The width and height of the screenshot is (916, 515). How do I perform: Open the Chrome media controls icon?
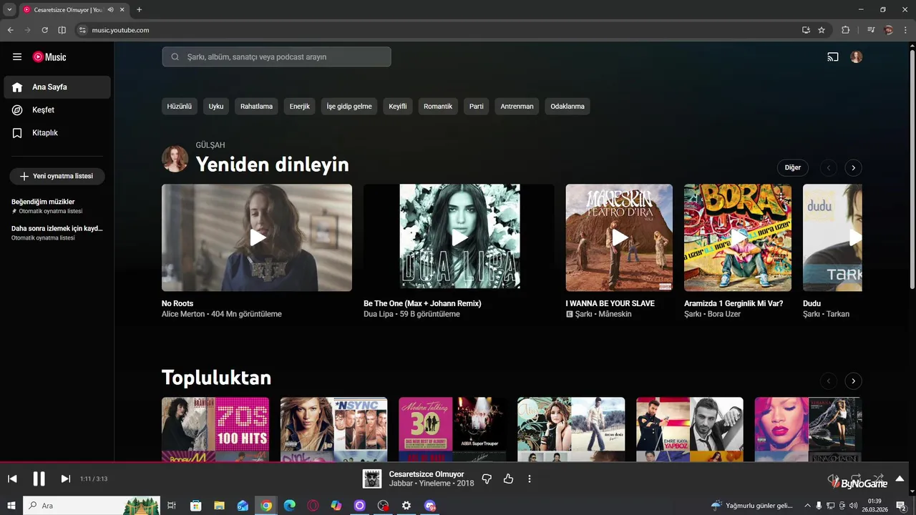pyautogui.click(x=871, y=30)
